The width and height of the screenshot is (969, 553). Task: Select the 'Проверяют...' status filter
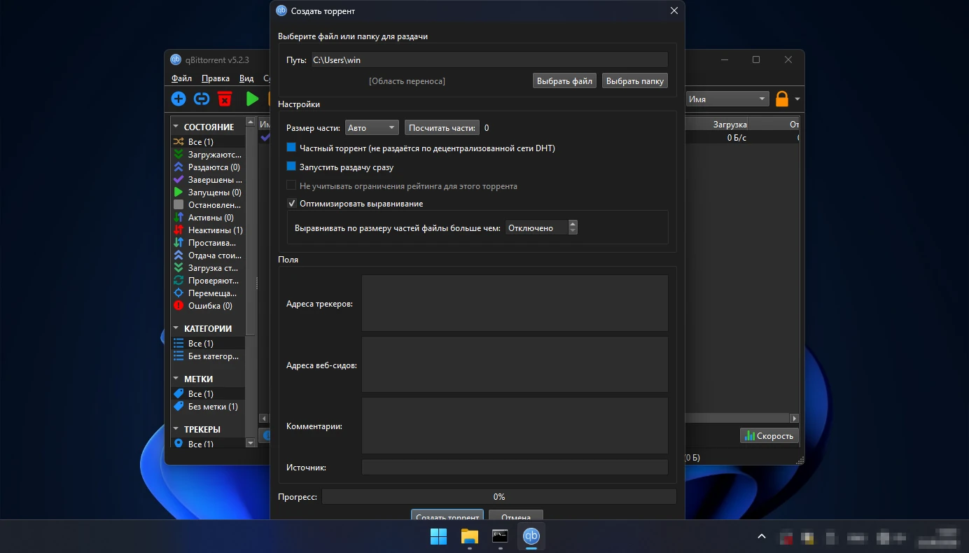click(208, 281)
